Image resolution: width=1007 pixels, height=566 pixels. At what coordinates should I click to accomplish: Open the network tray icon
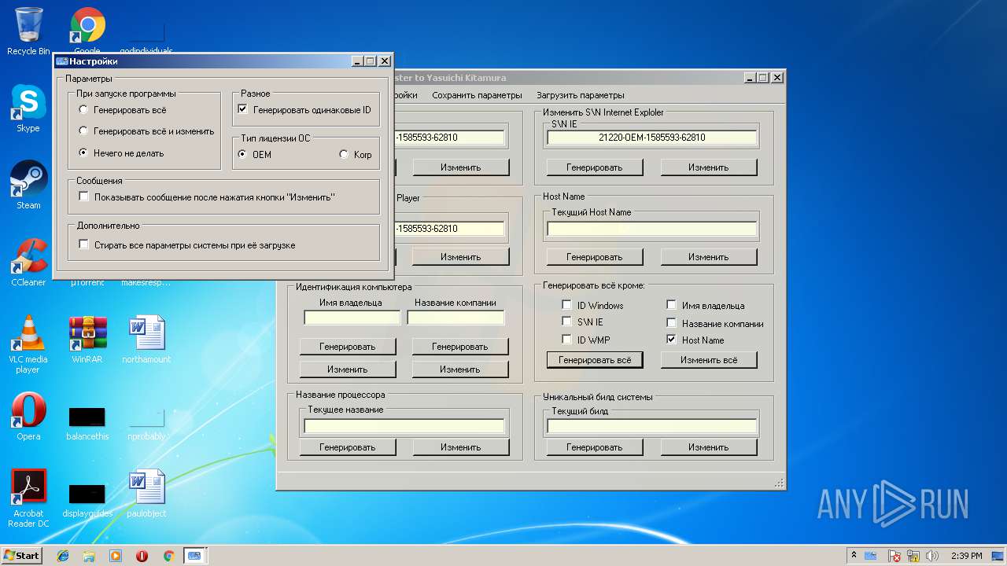pos(914,556)
